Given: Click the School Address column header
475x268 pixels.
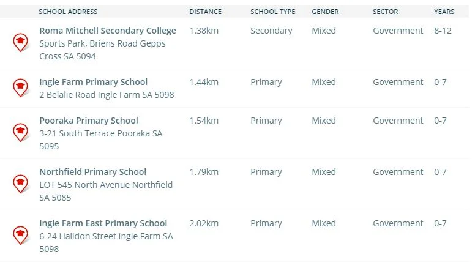Looking at the screenshot, I should pos(68,12).
